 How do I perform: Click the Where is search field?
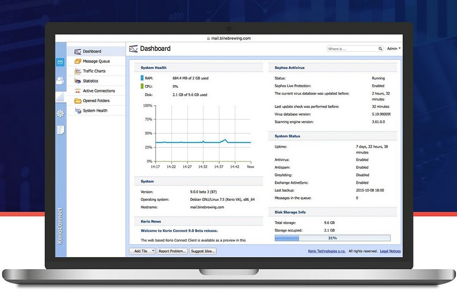(355, 49)
